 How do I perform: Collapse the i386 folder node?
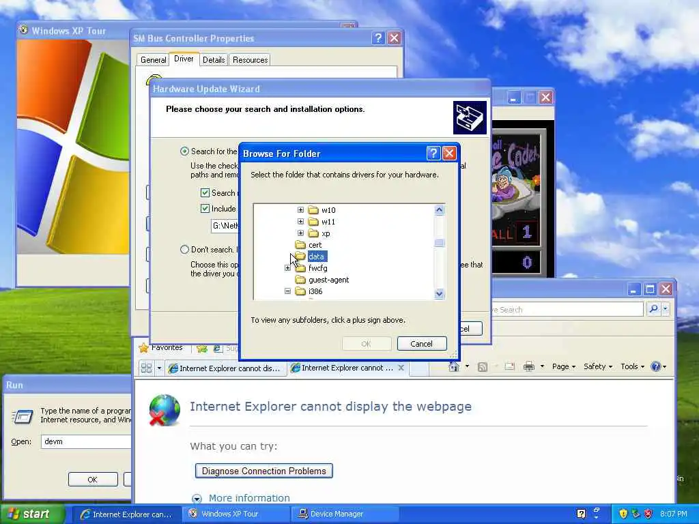(x=287, y=291)
